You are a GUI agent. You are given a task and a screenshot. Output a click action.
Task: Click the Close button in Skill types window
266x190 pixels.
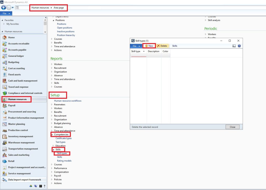point(232,127)
